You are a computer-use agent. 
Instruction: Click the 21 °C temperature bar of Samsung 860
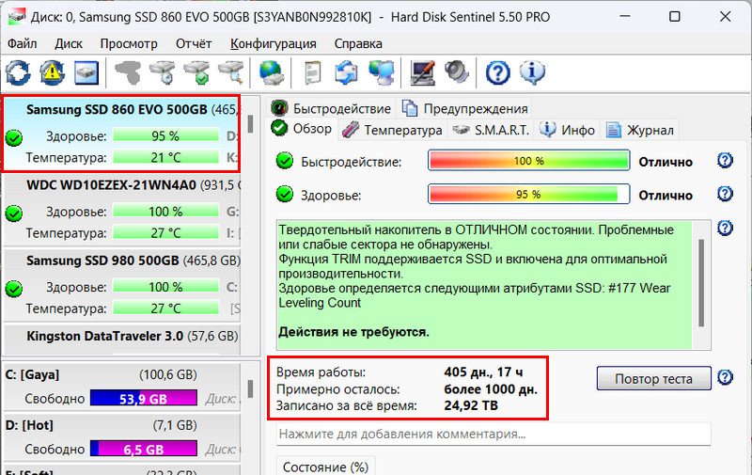coord(166,157)
